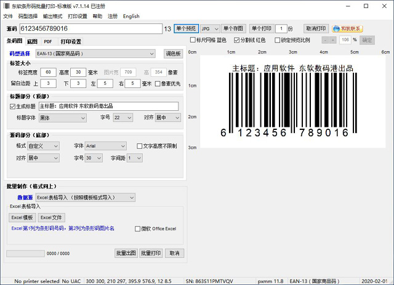394x285 pixels.
Task: Open title 字号 22 dropdown
Action: click(x=123, y=118)
